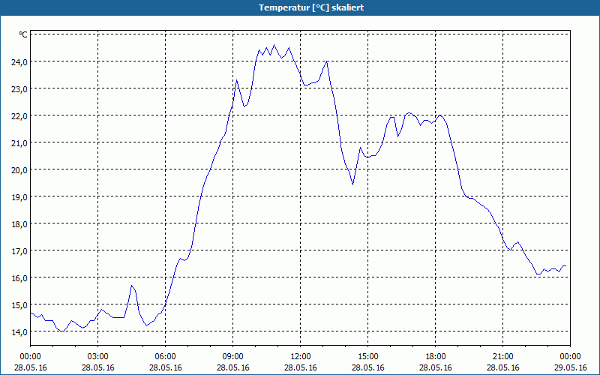
Task: Click the °C unit label on the y-axis
Action: (x=23, y=34)
